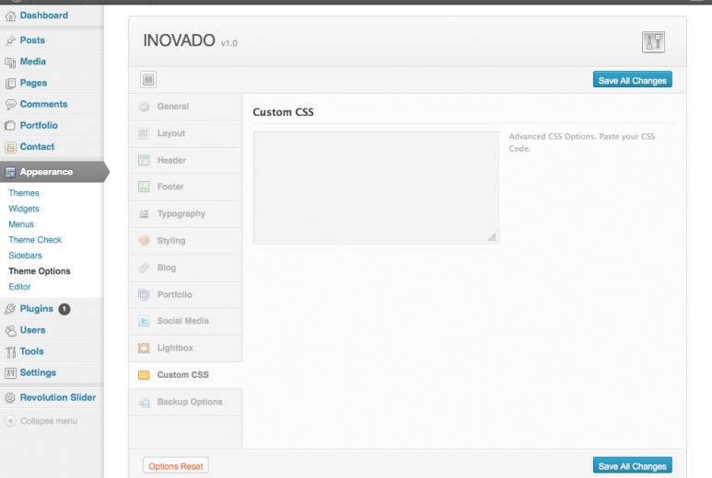Click the Dashboard home icon
Image resolution: width=712 pixels, height=478 pixels.
tap(10, 16)
